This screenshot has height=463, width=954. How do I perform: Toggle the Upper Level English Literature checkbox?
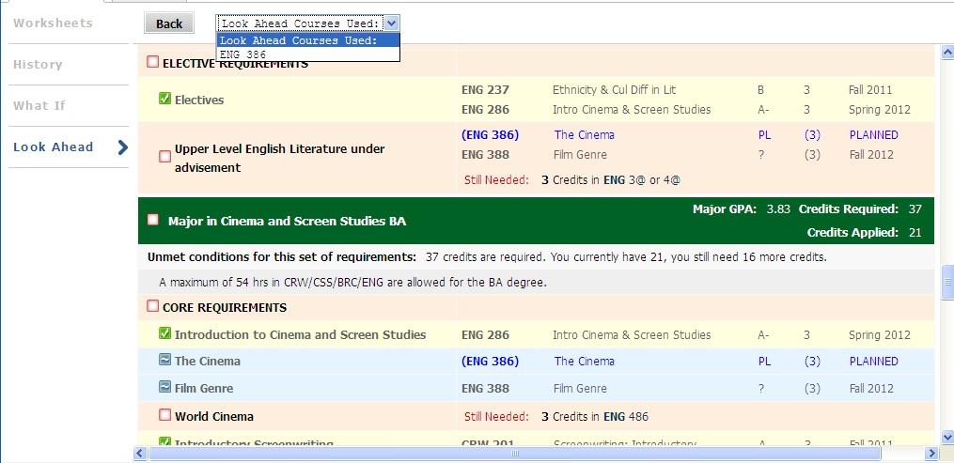pos(164,157)
